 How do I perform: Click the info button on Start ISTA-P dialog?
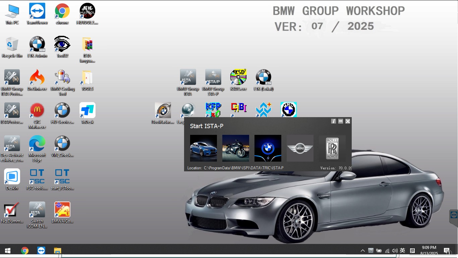333,121
